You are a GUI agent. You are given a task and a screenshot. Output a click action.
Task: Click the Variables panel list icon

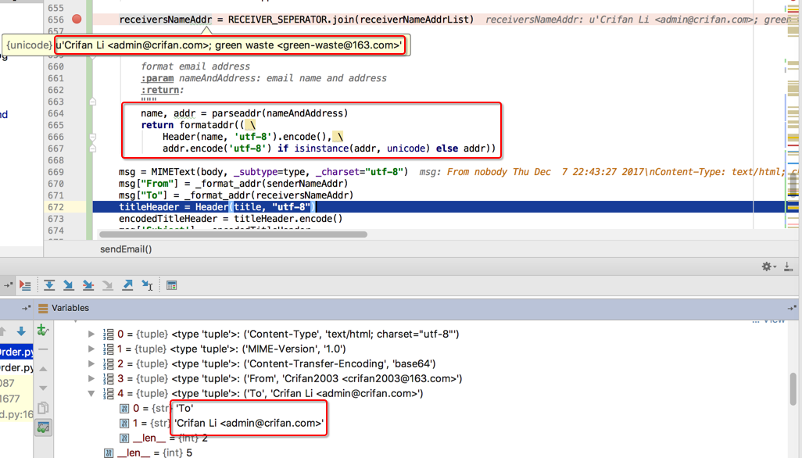pos(43,308)
